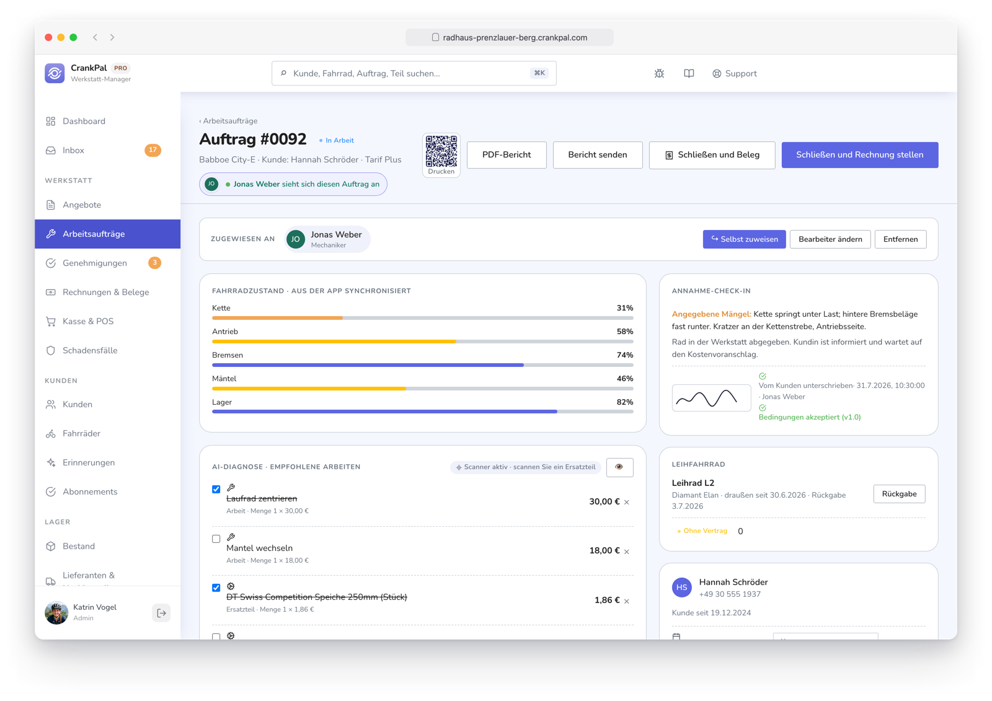This screenshot has height=701, width=992.
Task: Click the Lager 82% progress bar
Action: pyautogui.click(x=422, y=412)
